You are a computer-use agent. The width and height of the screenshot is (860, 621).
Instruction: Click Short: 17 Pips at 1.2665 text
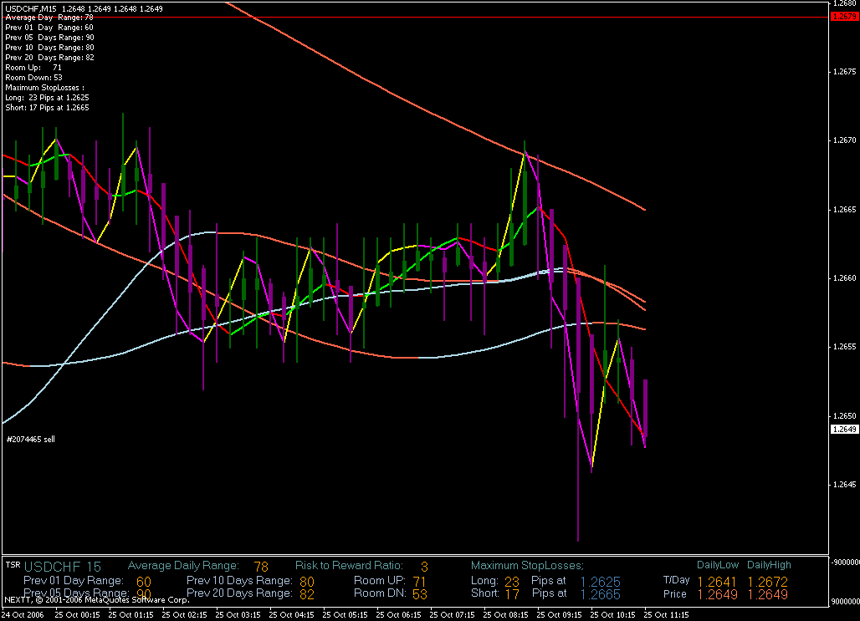tap(47, 108)
